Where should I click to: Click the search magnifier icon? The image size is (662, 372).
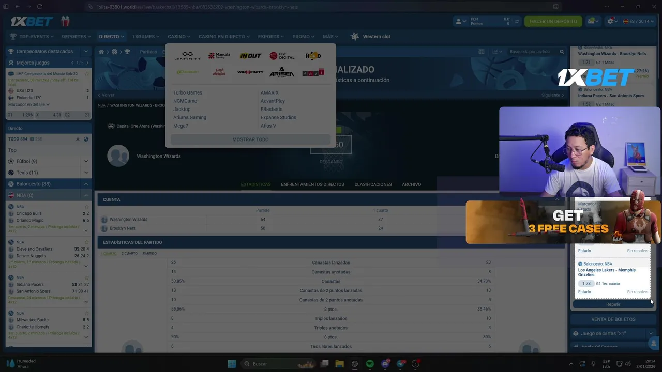click(562, 52)
